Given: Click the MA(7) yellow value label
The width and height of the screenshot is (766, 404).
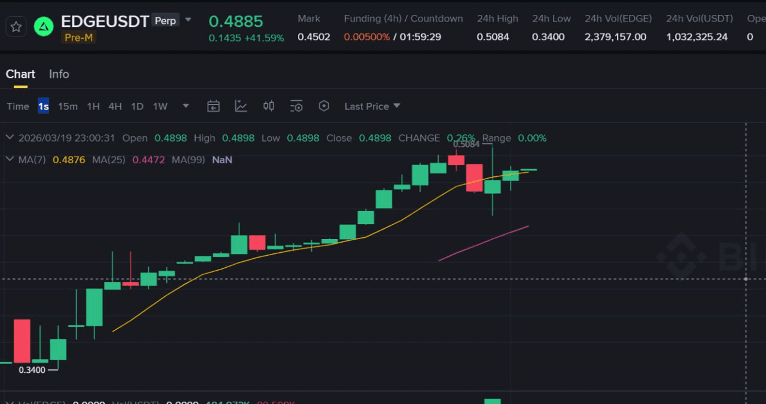Looking at the screenshot, I should coord(69,160).
